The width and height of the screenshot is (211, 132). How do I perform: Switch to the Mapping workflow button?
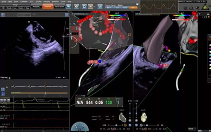[36, 6]
